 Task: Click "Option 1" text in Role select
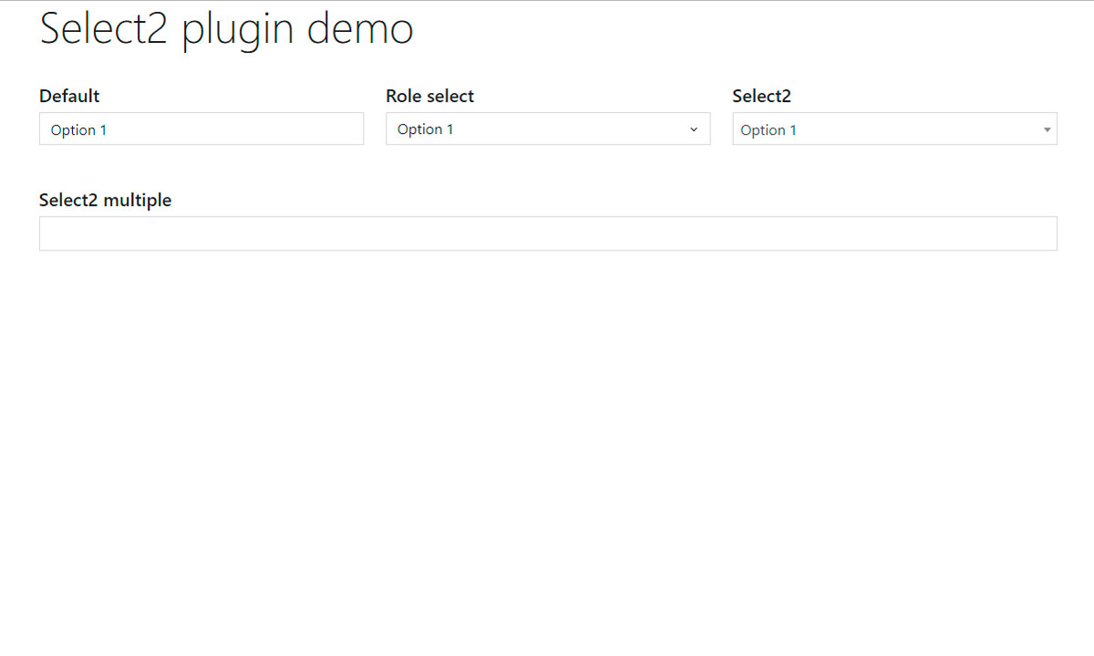click(426, 129)
